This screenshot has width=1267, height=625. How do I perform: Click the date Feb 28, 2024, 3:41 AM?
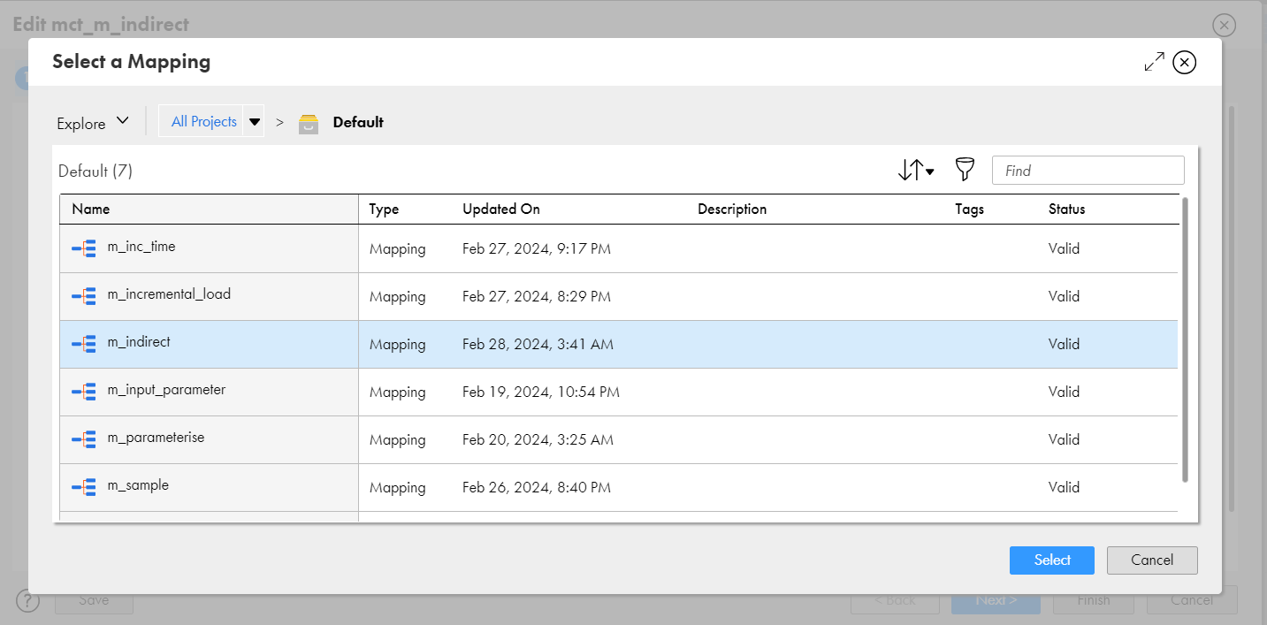click(538, 345)
